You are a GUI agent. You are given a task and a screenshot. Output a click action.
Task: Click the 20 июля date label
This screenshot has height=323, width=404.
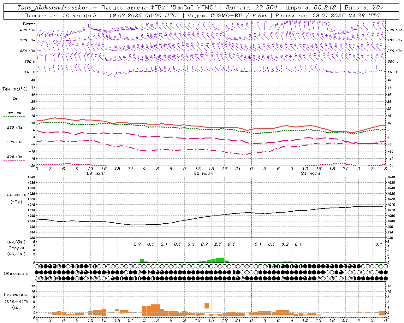tap(203, 173)
